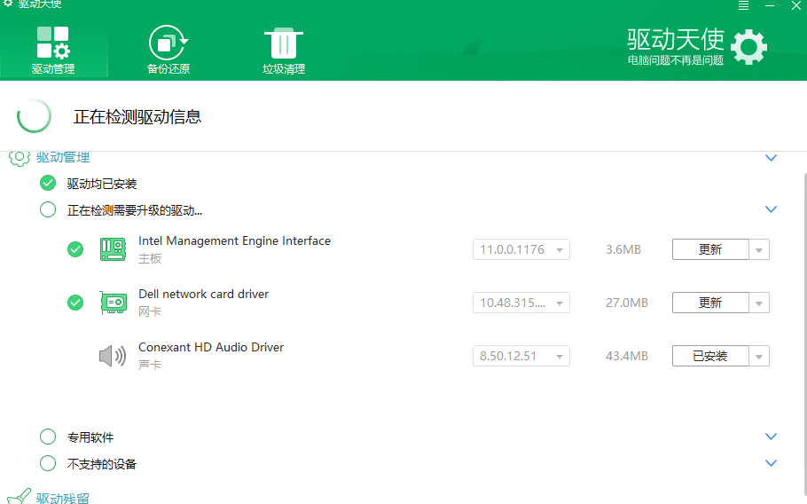Open version dropdown 8.50.12.51
The image size is (807, 504).
coord(521,356)
